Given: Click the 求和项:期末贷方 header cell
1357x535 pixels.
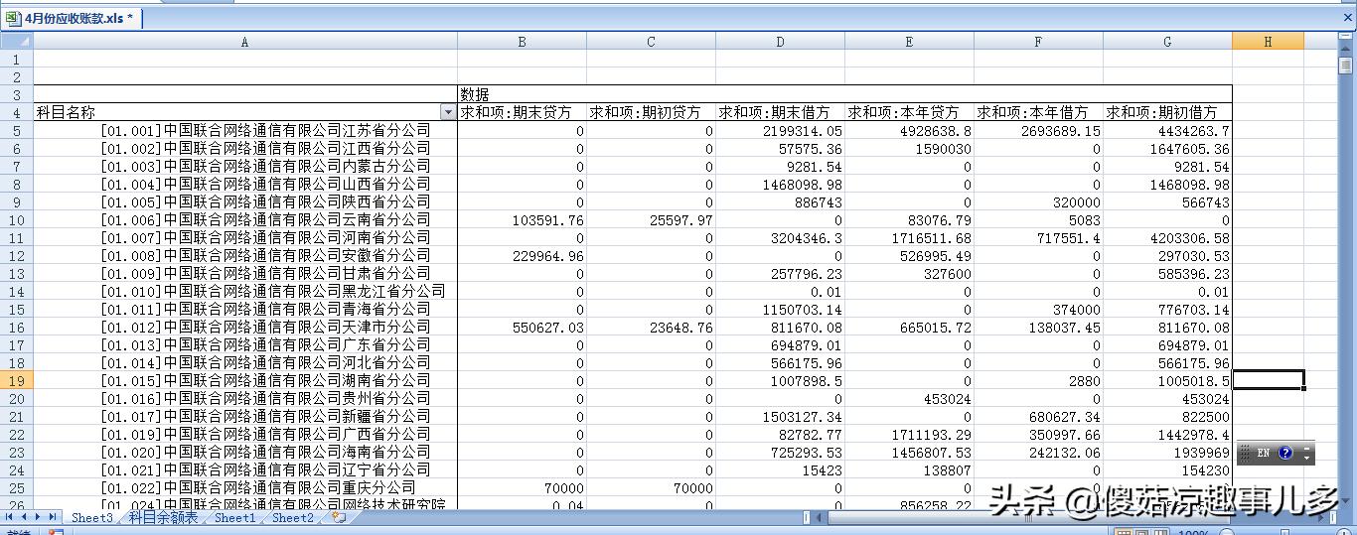Looking at the screenshot, I should (522, 112).
